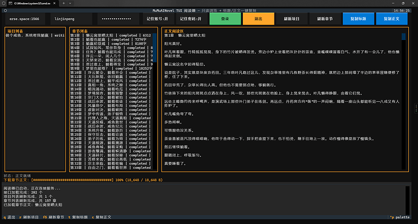This screenshot has width=418, height=224.
Task: Click footer shortcut t 复制标题
Action: 78,217
